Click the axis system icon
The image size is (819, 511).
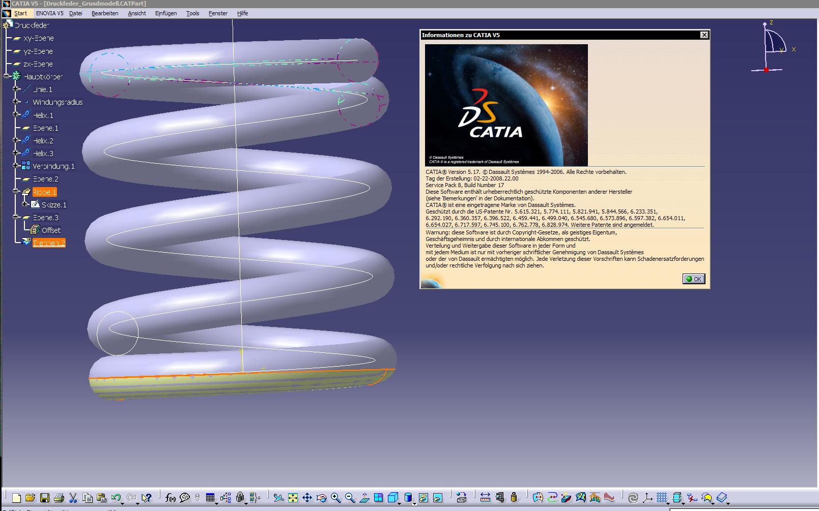(x=647, y=498)
